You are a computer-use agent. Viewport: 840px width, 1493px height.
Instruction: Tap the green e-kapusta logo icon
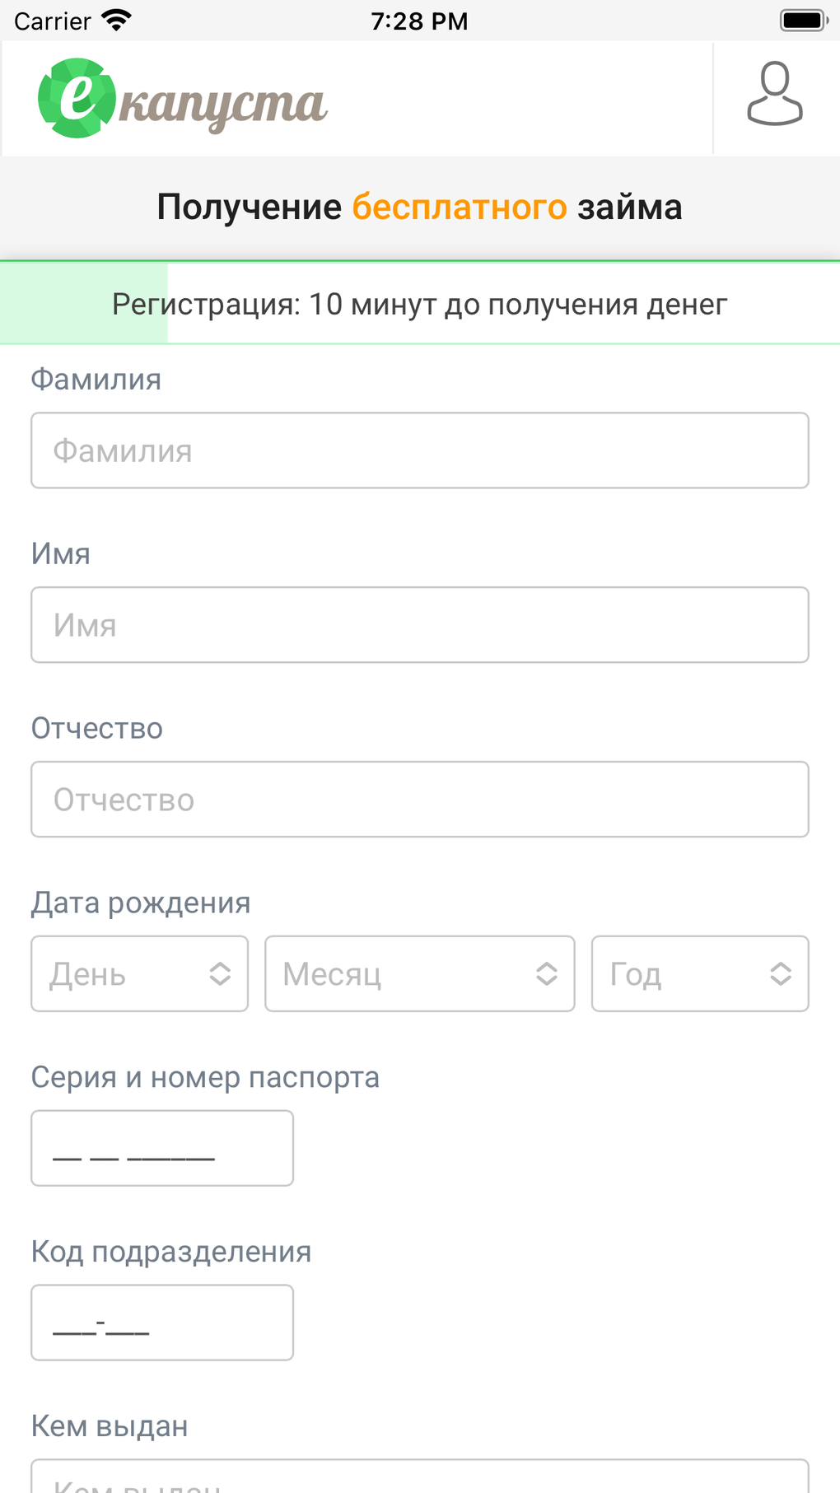(x=76, y=98)
